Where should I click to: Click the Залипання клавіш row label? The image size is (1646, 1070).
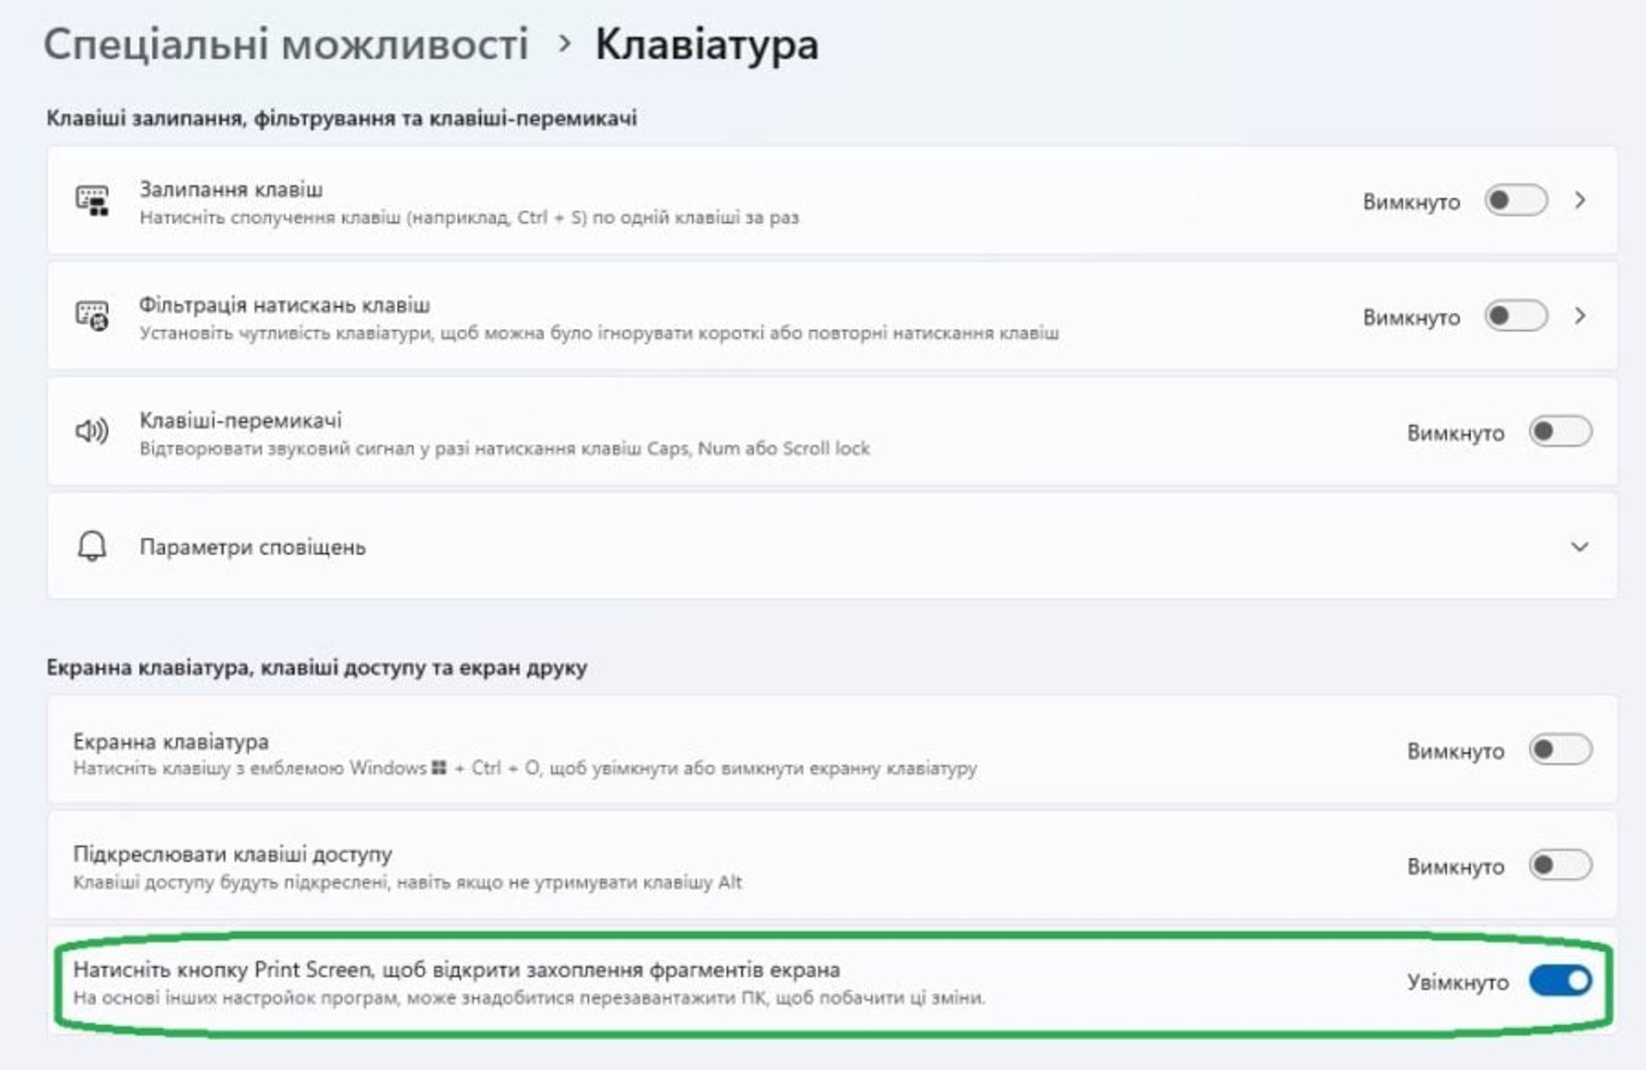[x=231, y=189]
